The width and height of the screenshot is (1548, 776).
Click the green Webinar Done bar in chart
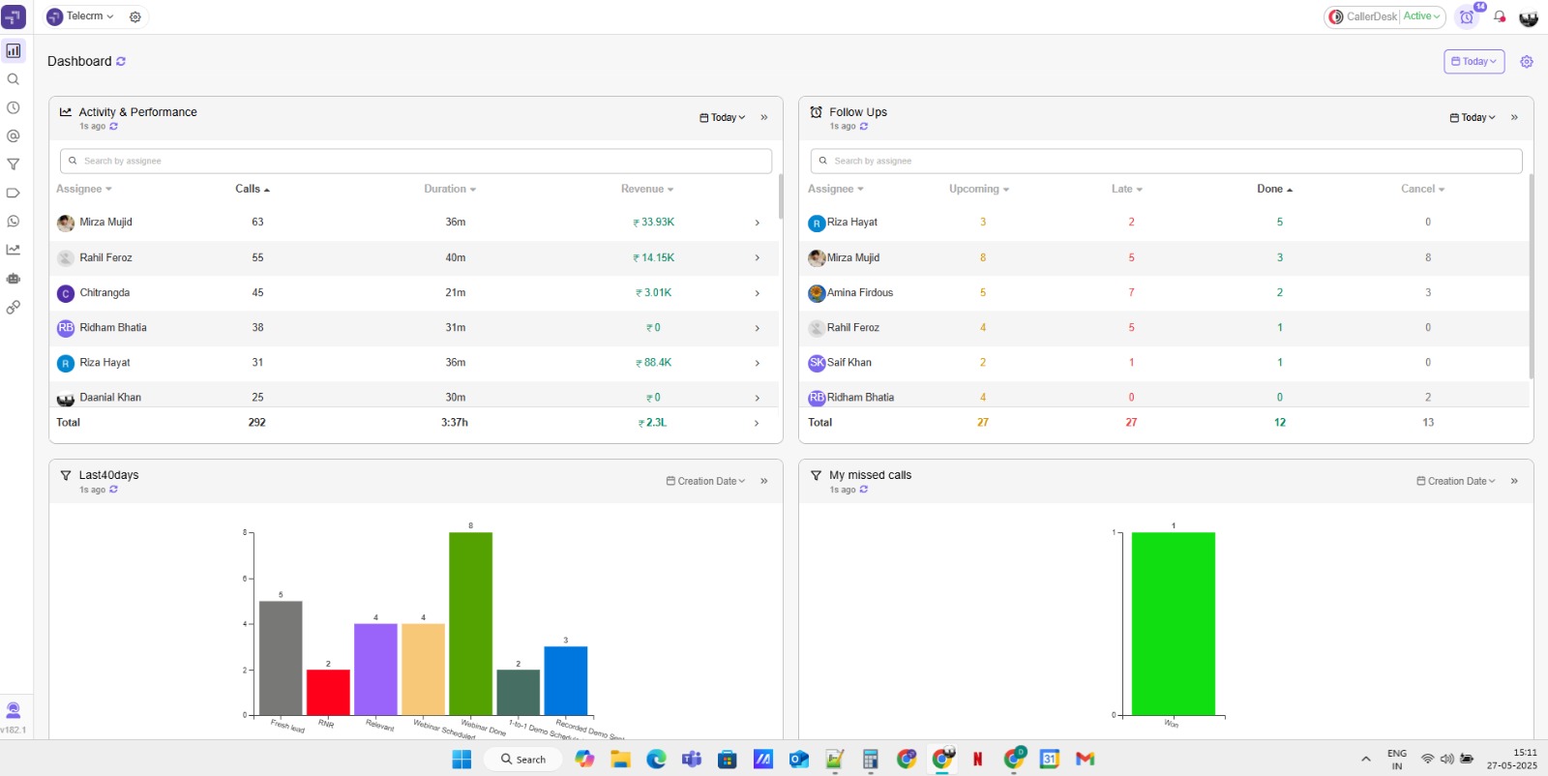click(470, 623)
